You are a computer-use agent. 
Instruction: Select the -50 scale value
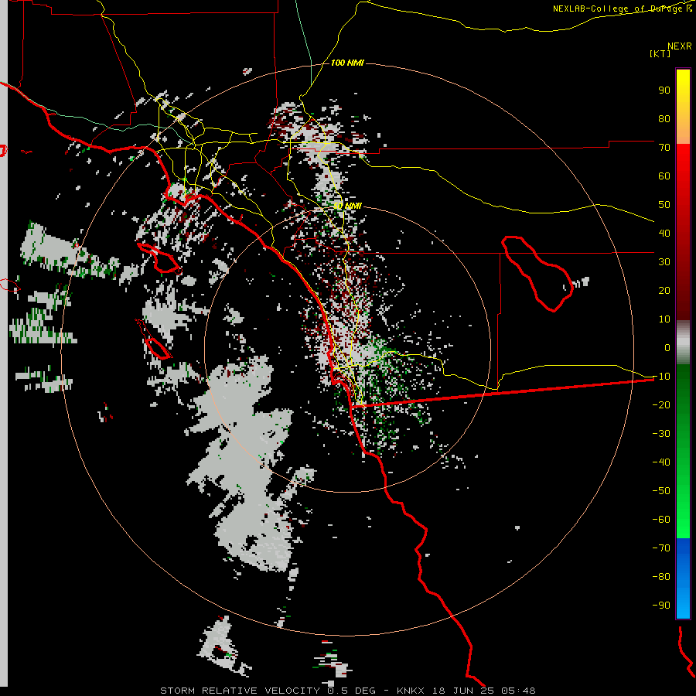[661, 491]
